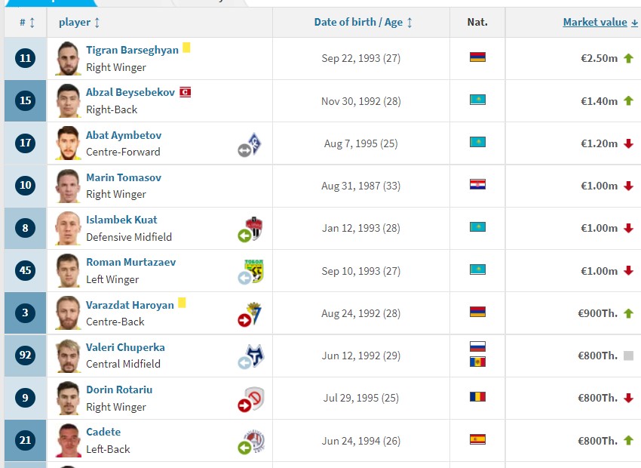The height and width of the screenshot is (468, 641).
Task: Click Abzal Beysebekov's captain badge icon
Action: pos(186,92)
